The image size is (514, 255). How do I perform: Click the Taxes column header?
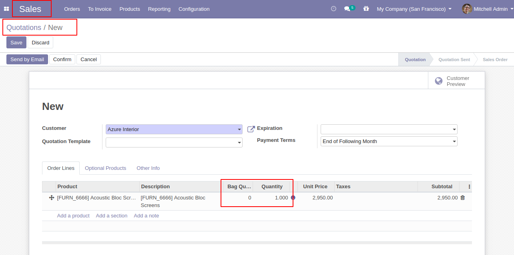point(376,187)
